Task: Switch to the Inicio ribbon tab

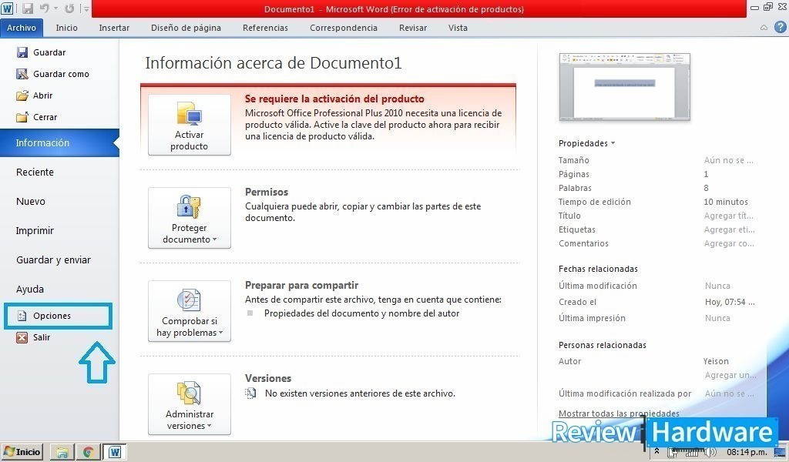Action: [66, 28]
